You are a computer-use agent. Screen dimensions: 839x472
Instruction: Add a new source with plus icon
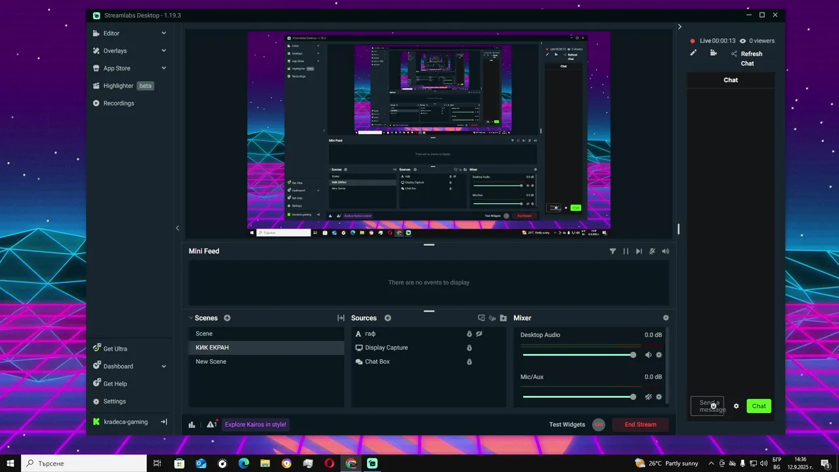(x=388, y=318)
